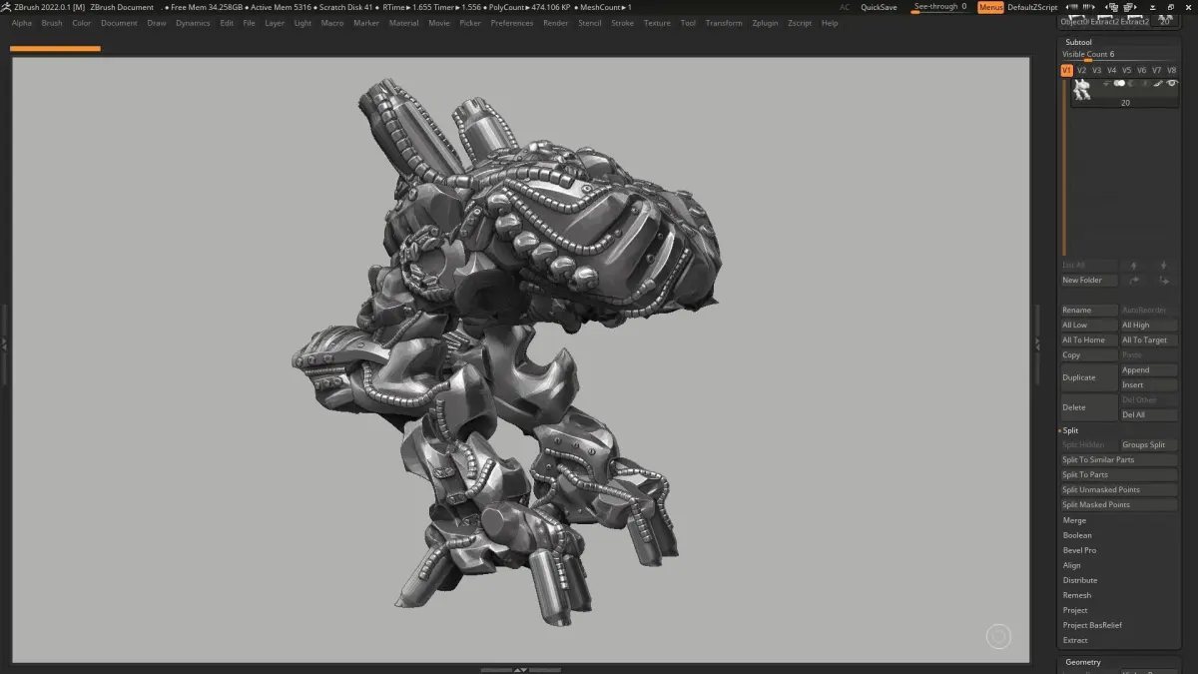1198x674 pixels.
Task: Click the DefaultZScript button
Action: [1032, 7]
